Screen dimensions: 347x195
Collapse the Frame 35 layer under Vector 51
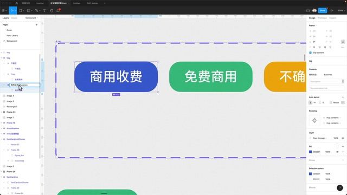(x=4, y=150)
